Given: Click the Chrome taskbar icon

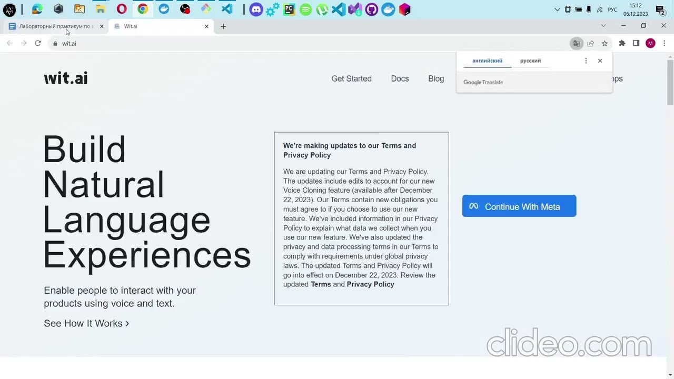Looking at the screenshot, I should tap(143, 9).
